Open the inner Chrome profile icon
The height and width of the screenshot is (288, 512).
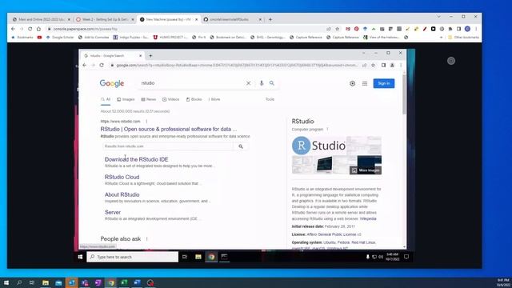click(392, 66)
